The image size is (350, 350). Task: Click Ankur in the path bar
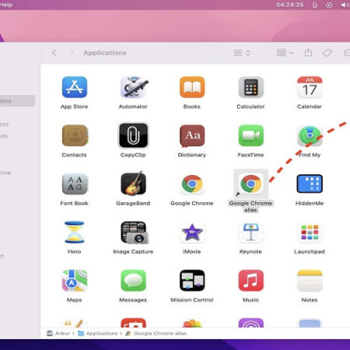coord(58,334)
